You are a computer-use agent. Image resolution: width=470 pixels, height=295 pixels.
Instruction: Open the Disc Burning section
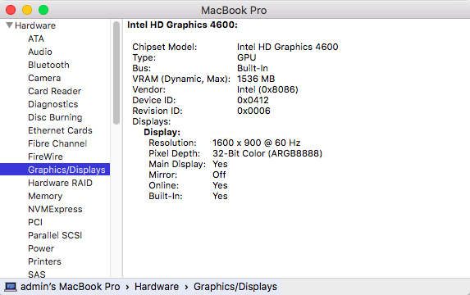tap(55, 117)
